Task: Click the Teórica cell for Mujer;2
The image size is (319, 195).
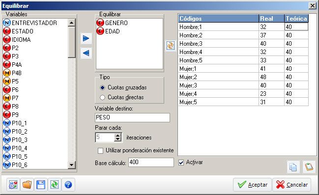Action: (x=296, y=77)
